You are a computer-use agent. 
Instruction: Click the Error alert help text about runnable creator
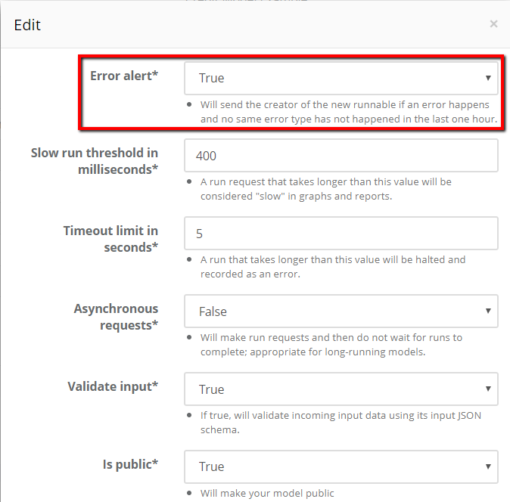click(349, 112)
